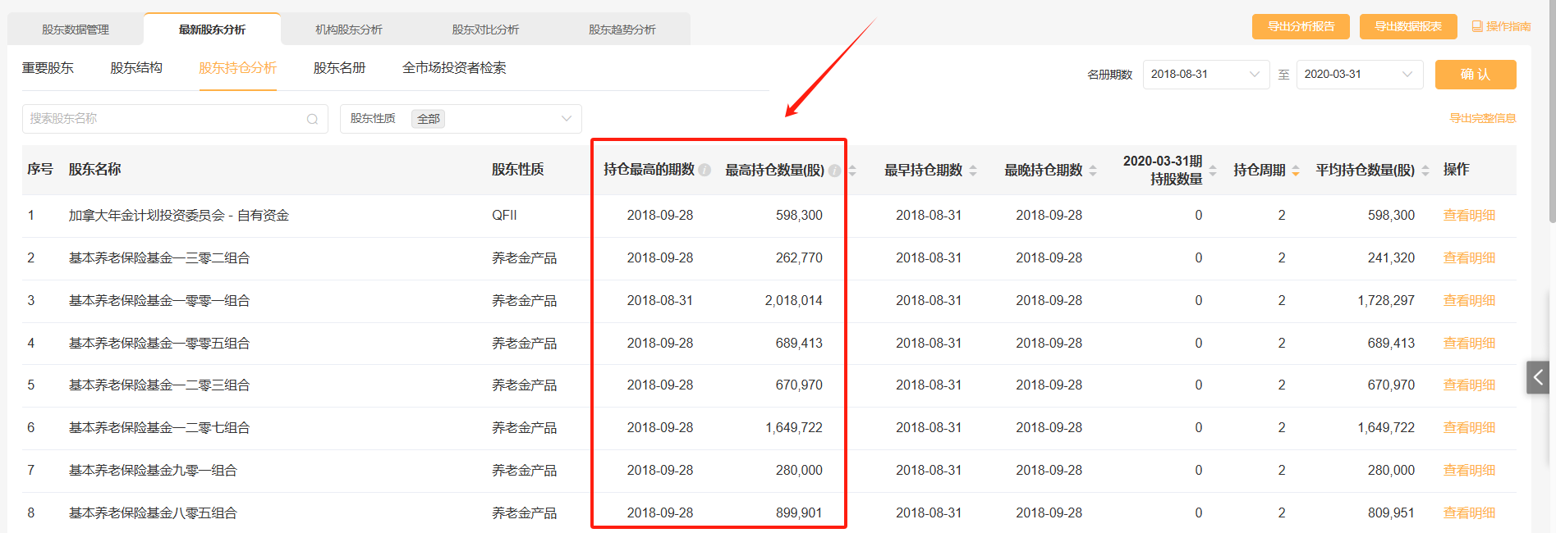View details for 基本养老保险基金九零一组合
This screenshot has width=1556, height=533.
coord(1469,471)
